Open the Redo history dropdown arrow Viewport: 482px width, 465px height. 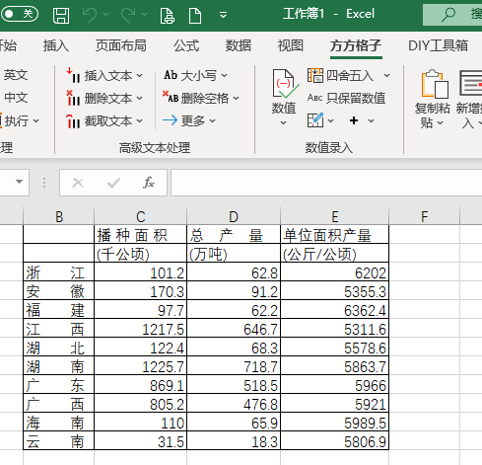tap(145, 15)
